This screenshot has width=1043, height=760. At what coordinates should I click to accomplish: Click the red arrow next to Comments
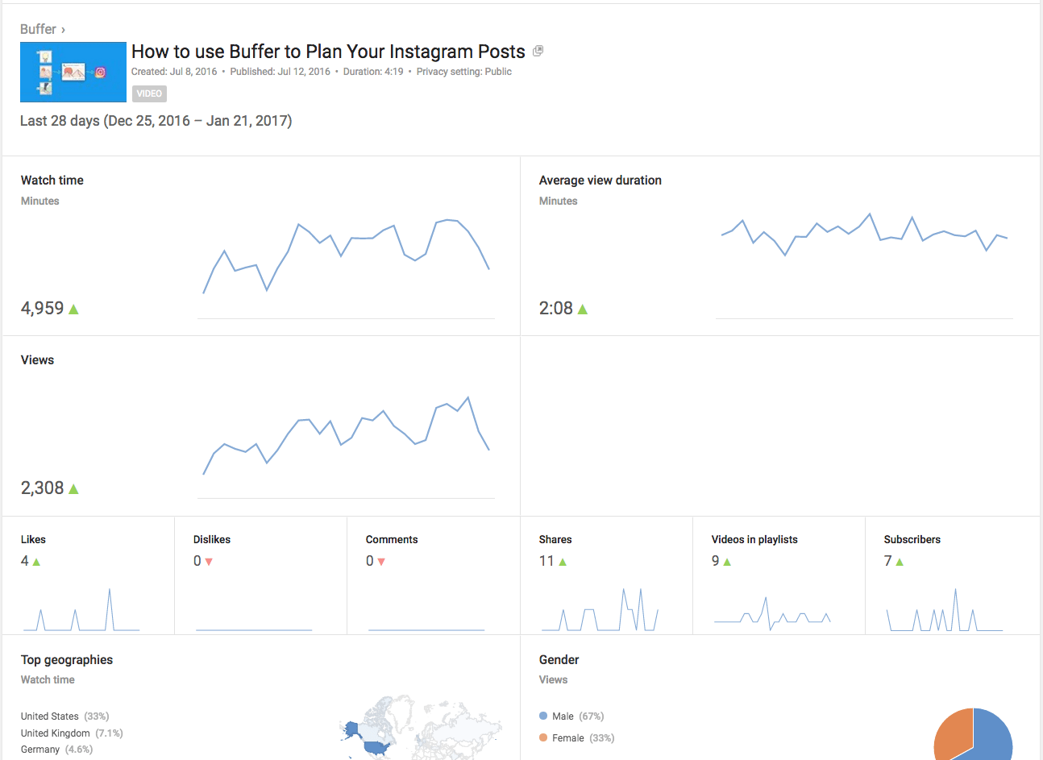[380, 561]
